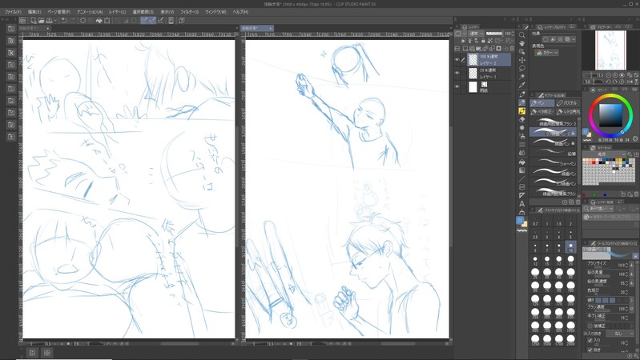
Task: Toggle the 抜き ending checkbox
Action: (590, 350)
